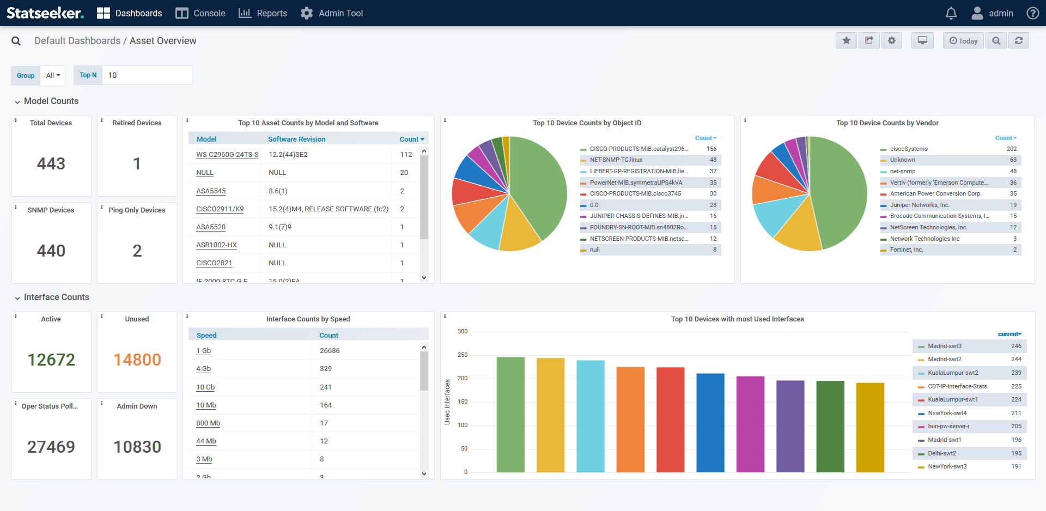This screenshot has width=1046, height=511.
Task: Sort asset table by Count column
Action: pyautogui.click(x=412, y=139)
